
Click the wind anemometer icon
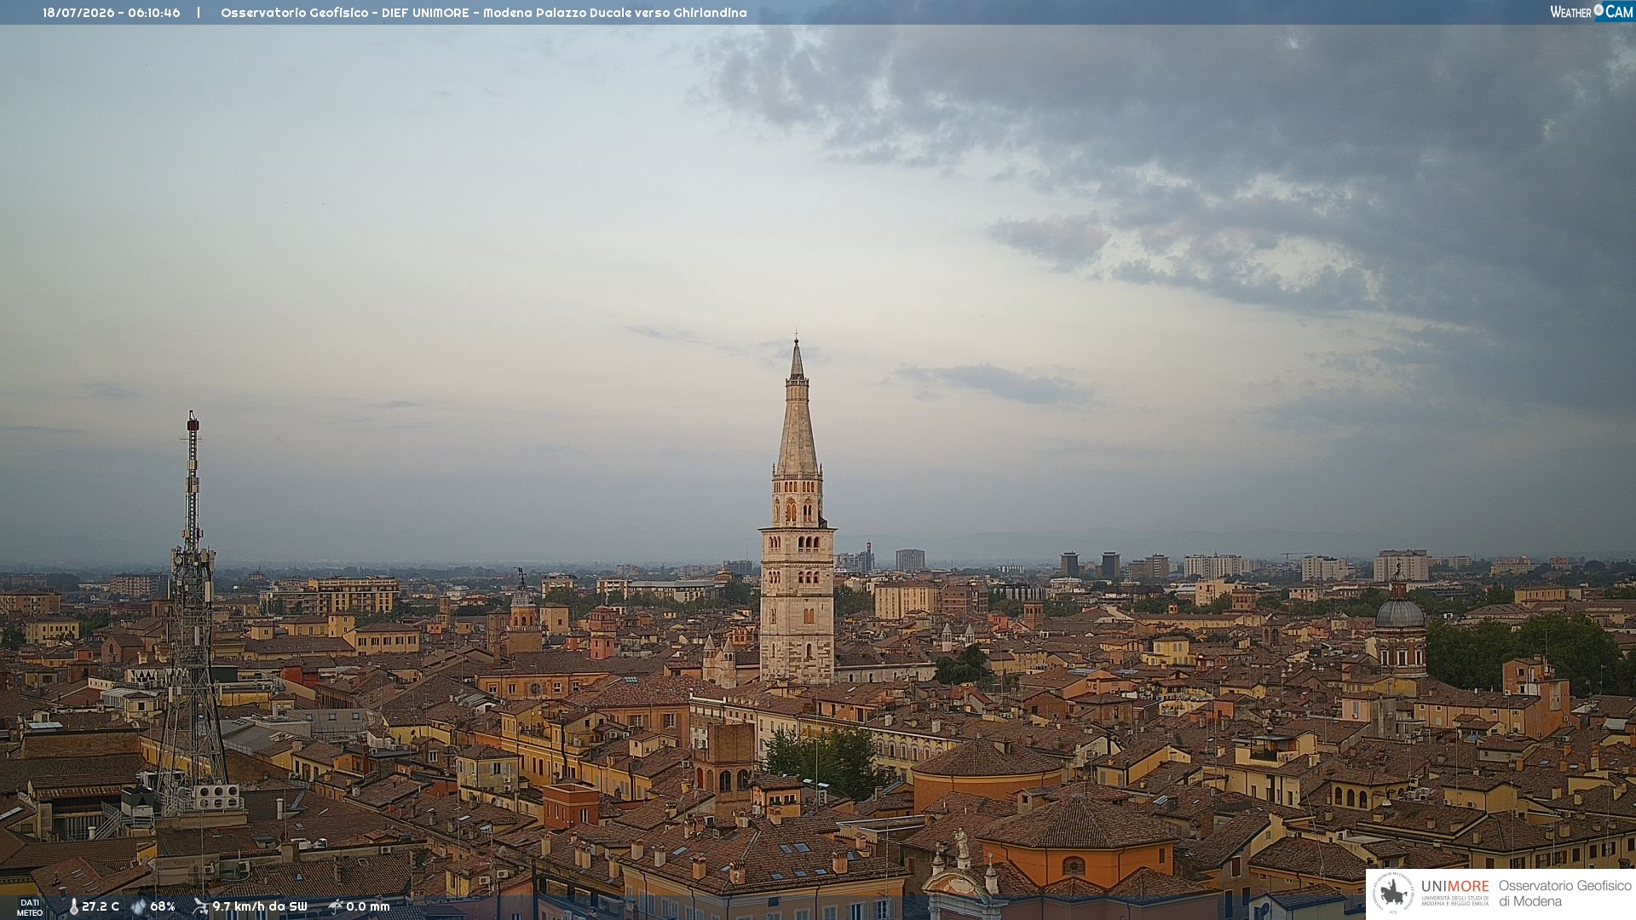click(x=200, y=907)
